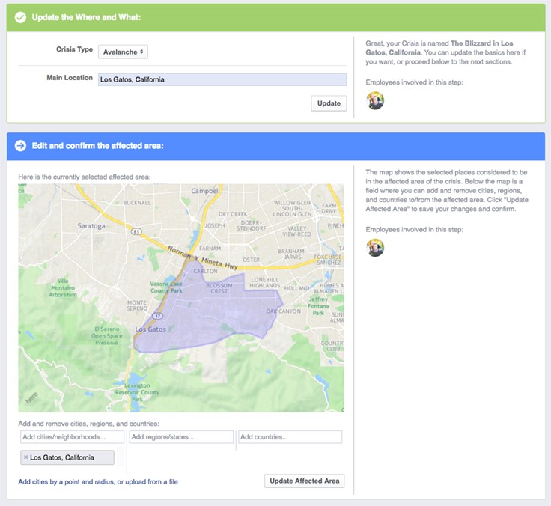
Task: Click the Update button
Action: click(x=329, y=103)
